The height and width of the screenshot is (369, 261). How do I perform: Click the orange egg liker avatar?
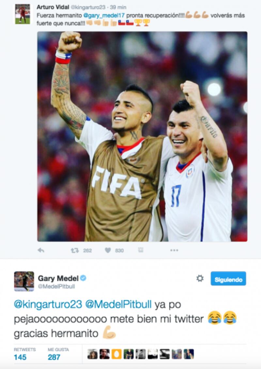click(x=116, y=354)
